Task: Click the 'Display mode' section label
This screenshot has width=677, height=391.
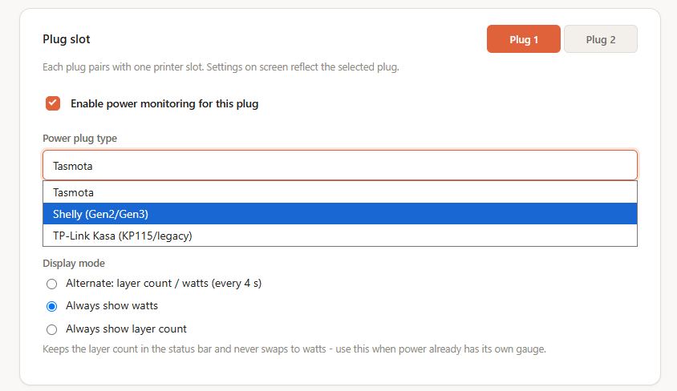Action: [74, 263]
